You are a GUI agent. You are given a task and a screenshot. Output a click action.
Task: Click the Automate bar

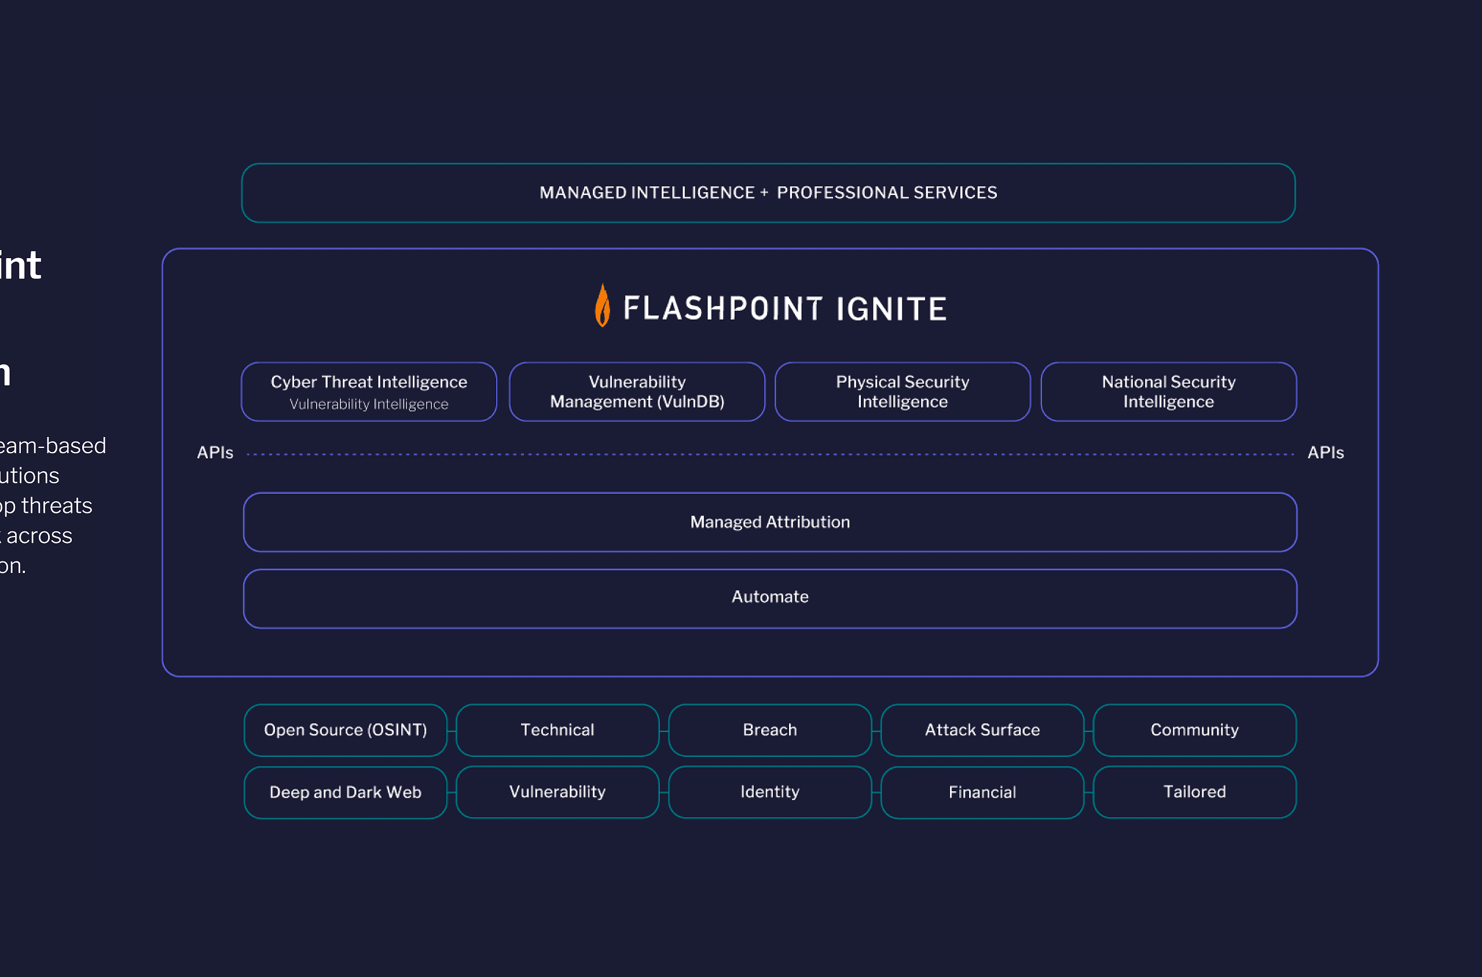pyautogui.click(x=770, y=597)
